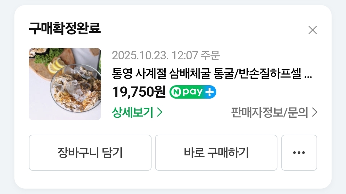
Task: Tap the Npay plus badge
Action: pyautogui.click(x=193, y=92)
